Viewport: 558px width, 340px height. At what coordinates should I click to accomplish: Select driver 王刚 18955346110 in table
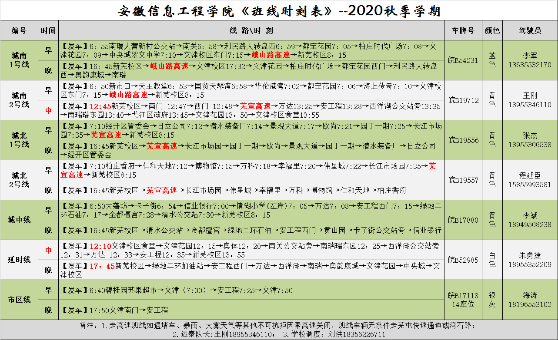pos(530,100)
